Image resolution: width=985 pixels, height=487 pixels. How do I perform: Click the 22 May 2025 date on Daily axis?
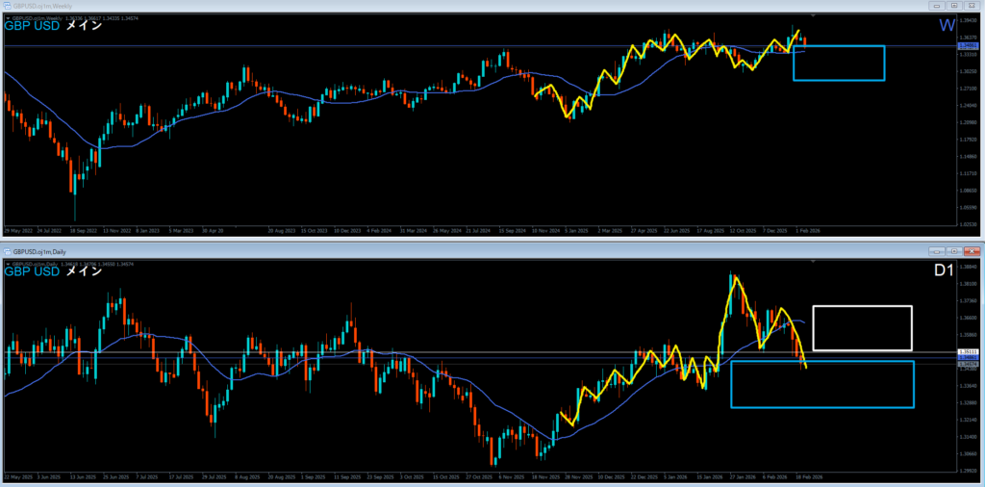coord(17,477)
